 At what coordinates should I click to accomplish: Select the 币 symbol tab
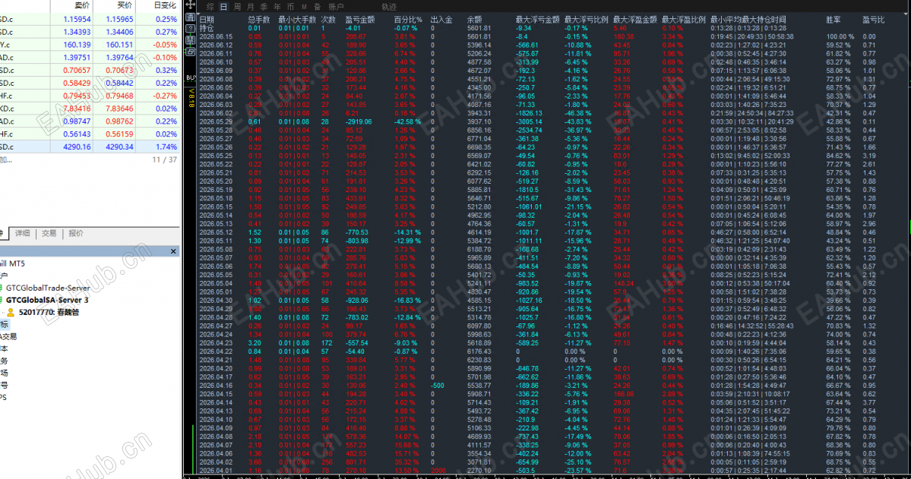tap(290, 7)
